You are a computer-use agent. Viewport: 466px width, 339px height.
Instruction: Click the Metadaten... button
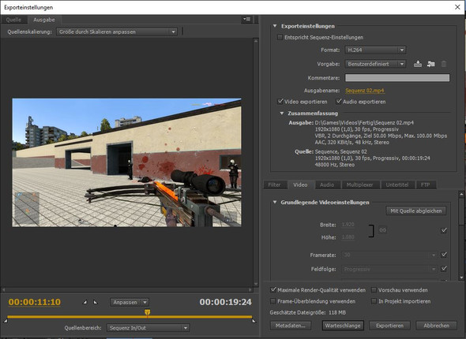click(x=291, y=326)
